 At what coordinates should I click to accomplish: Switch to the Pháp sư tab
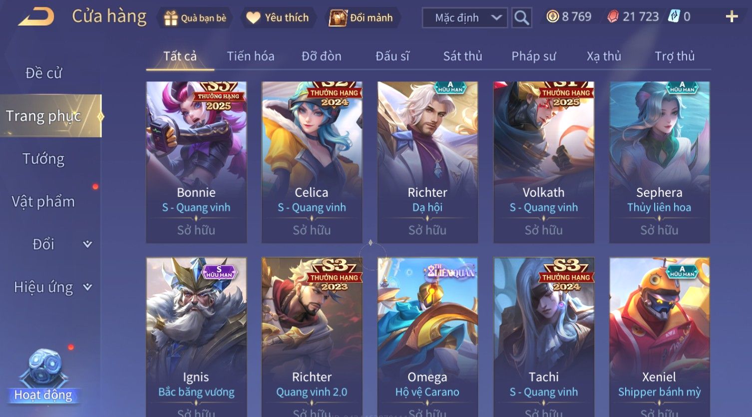tap(533, 56)
